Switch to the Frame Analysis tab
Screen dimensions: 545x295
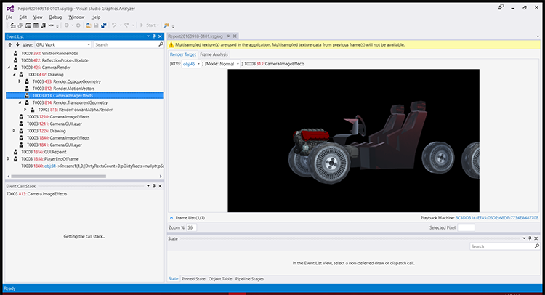pos(214,54)
